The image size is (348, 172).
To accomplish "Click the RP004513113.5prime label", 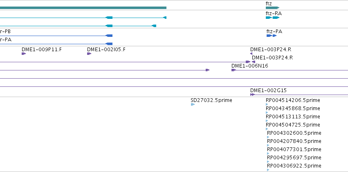I will click(x=293, y=117).
